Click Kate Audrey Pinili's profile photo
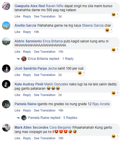 6,84
